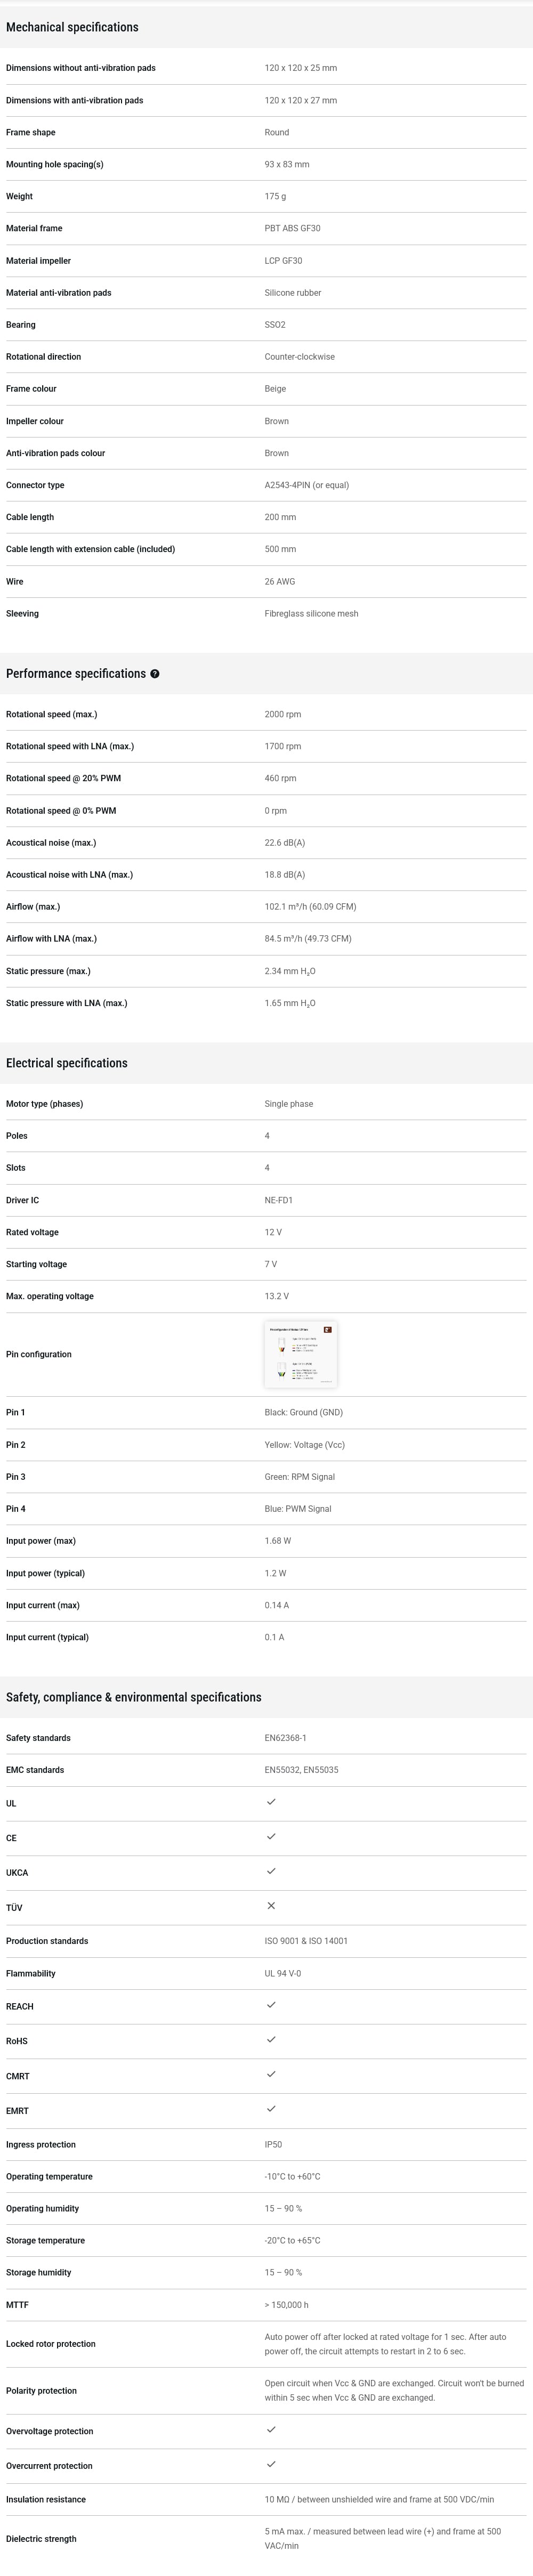533x2576 pixels.
Task: Click the PBT ABS GF30 frame material
Action: point(293,228)
